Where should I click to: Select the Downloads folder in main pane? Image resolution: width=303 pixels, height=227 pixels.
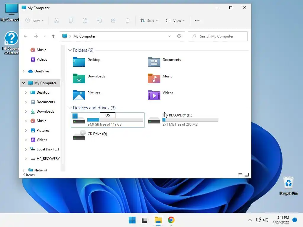coord(89,78)
